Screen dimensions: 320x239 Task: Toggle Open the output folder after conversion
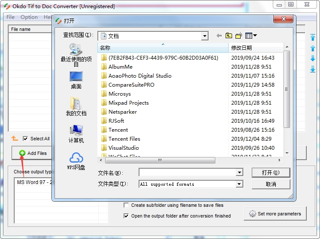126,216
